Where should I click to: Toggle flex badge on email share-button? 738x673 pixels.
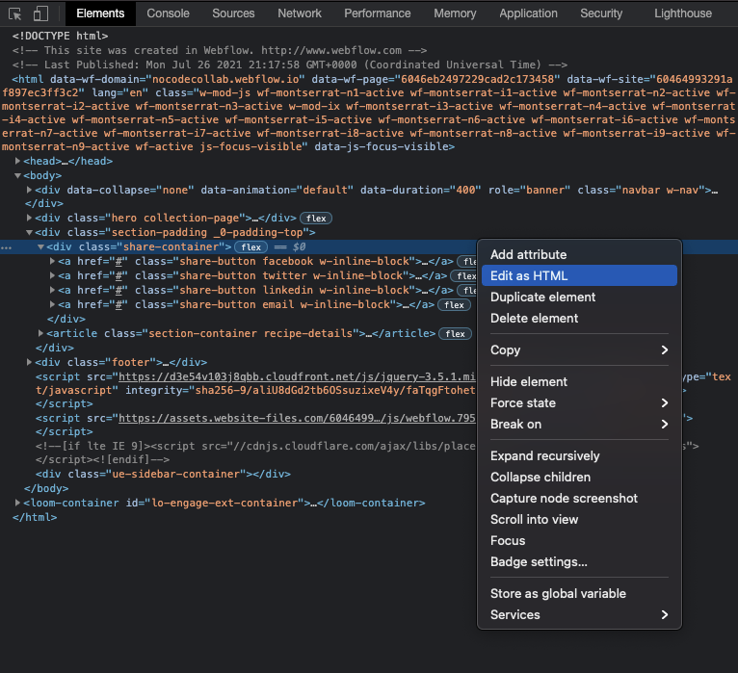[x=454, y=305]
